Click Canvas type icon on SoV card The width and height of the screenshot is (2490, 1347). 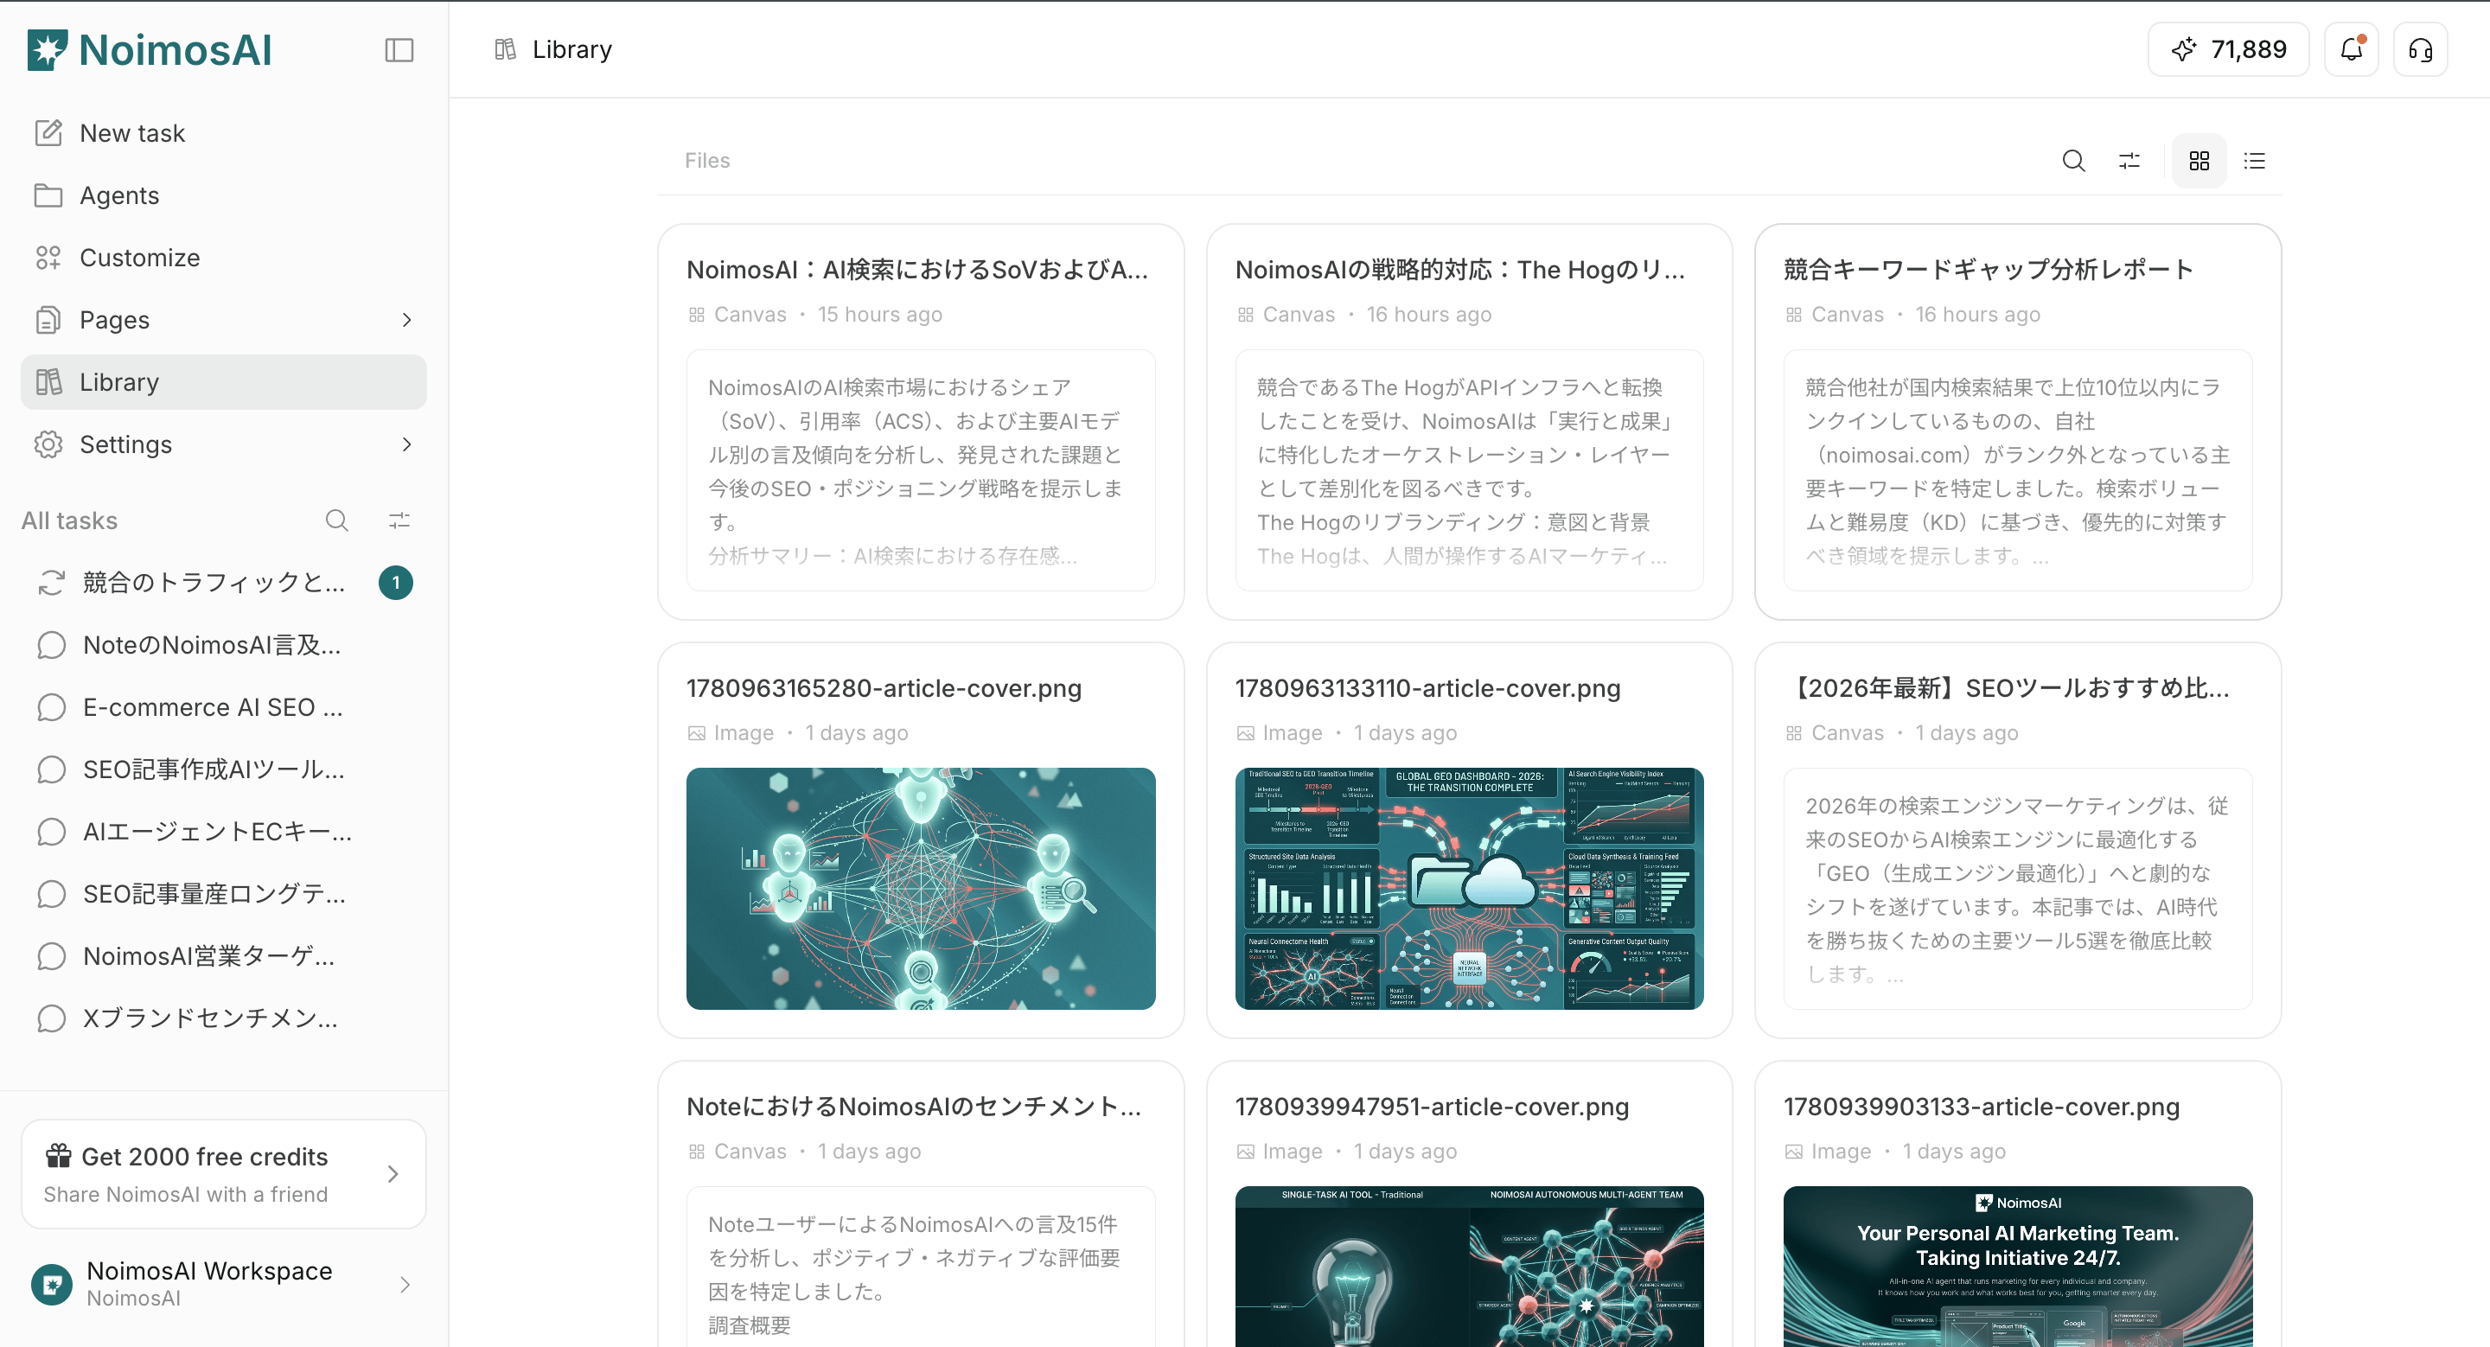point(696,315)
